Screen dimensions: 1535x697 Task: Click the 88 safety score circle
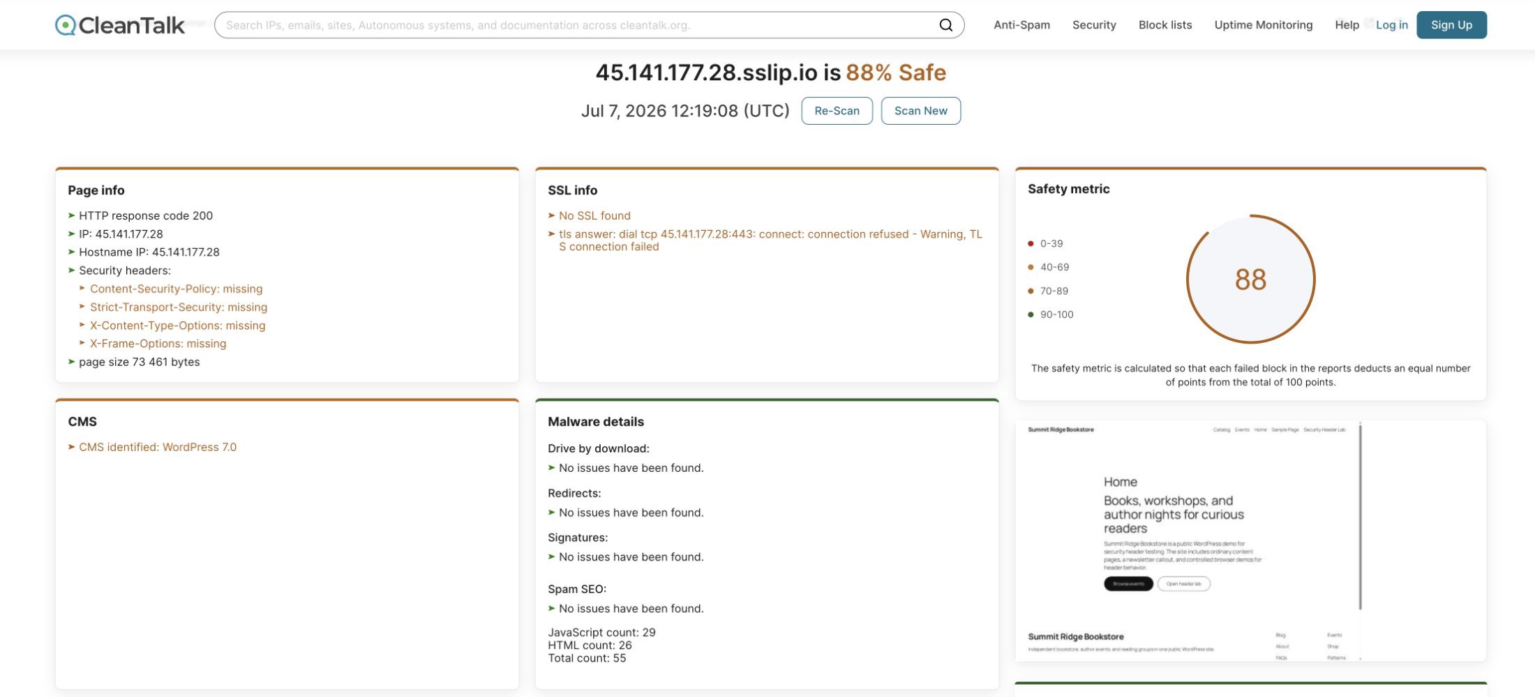(1250, 279)
